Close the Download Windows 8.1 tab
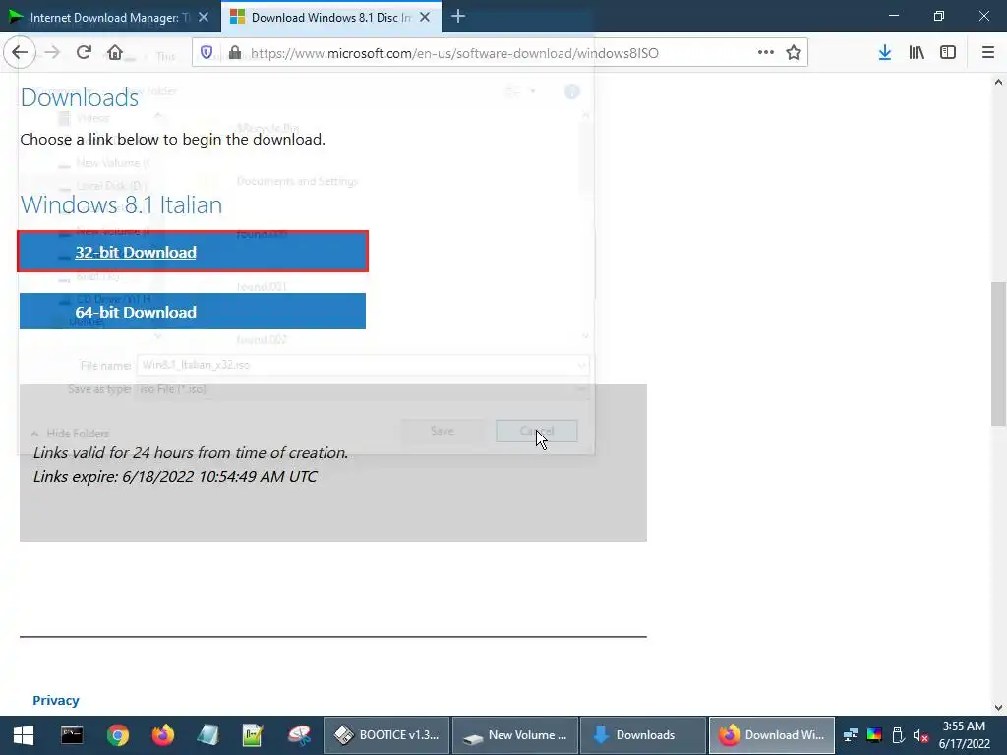This screenshot has width=1007, height=755. (425, 18)
